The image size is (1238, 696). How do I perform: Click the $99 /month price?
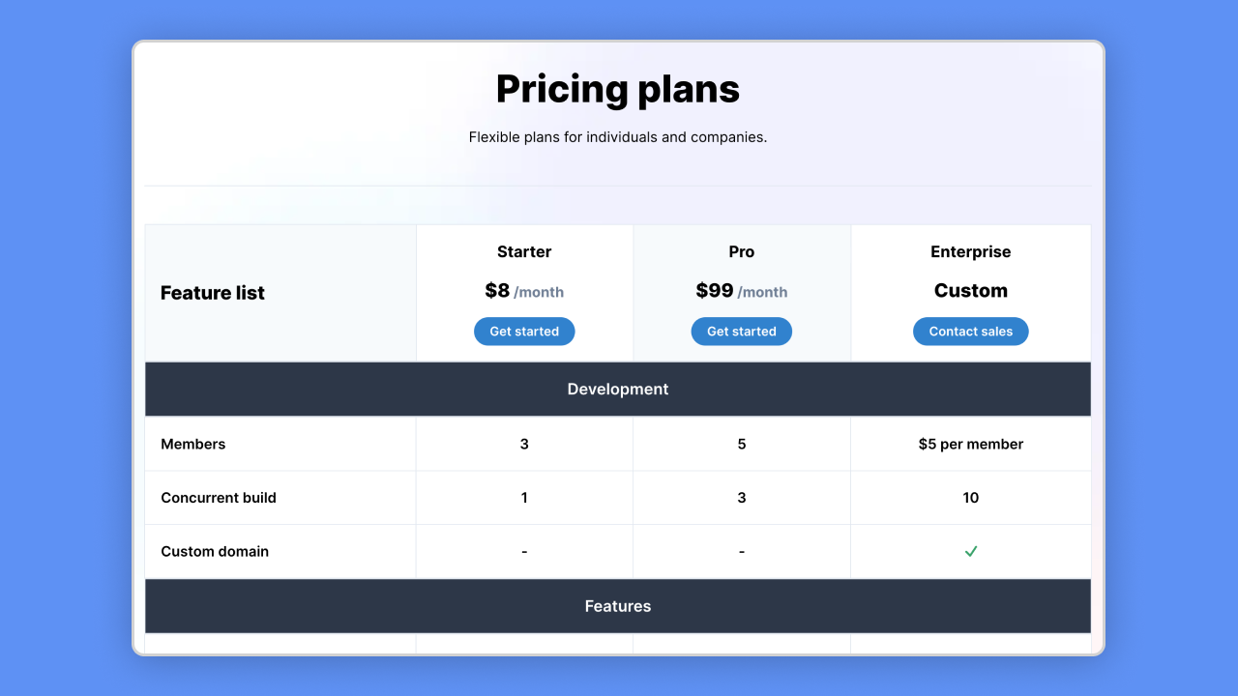742,291
